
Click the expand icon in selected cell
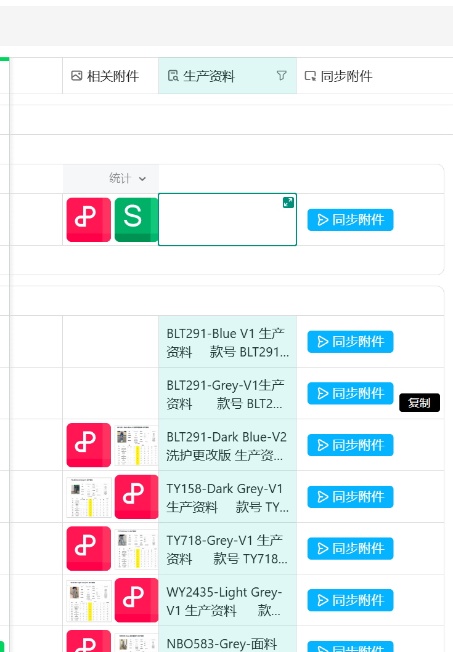tap(288, 203)
